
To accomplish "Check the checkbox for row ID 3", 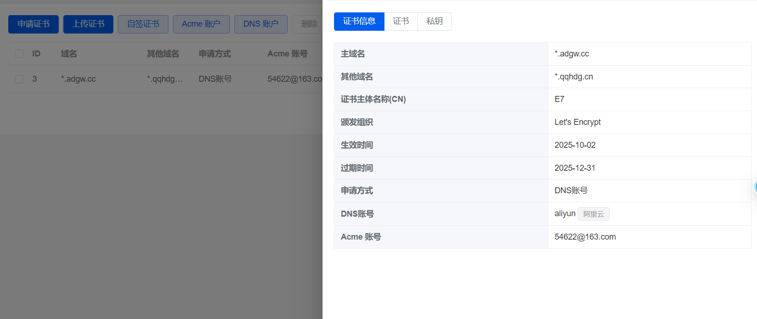I will click(19, 79).
